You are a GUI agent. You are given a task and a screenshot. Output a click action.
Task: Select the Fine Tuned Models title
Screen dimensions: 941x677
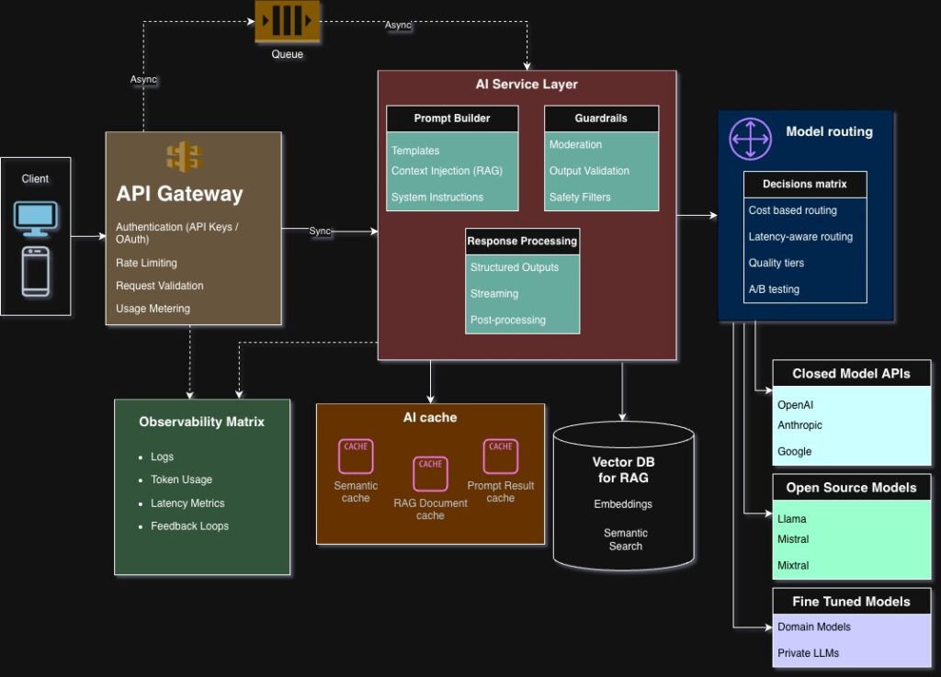(851, 602)
